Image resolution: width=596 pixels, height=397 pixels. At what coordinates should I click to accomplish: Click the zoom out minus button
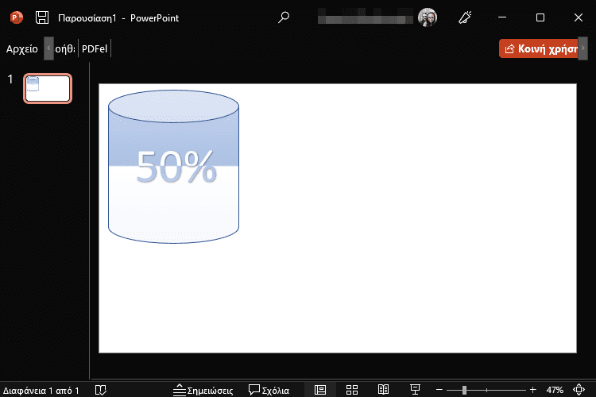point(439,390)
